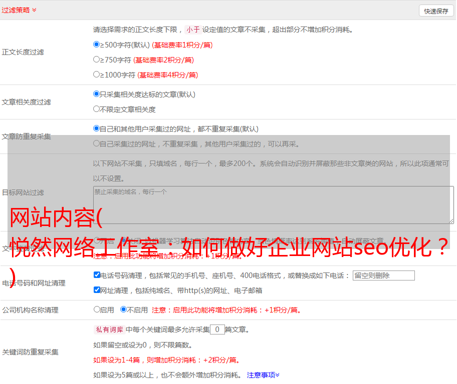Click the 小于 highlighted tag

pyautogui.click(x=193, y=29)
